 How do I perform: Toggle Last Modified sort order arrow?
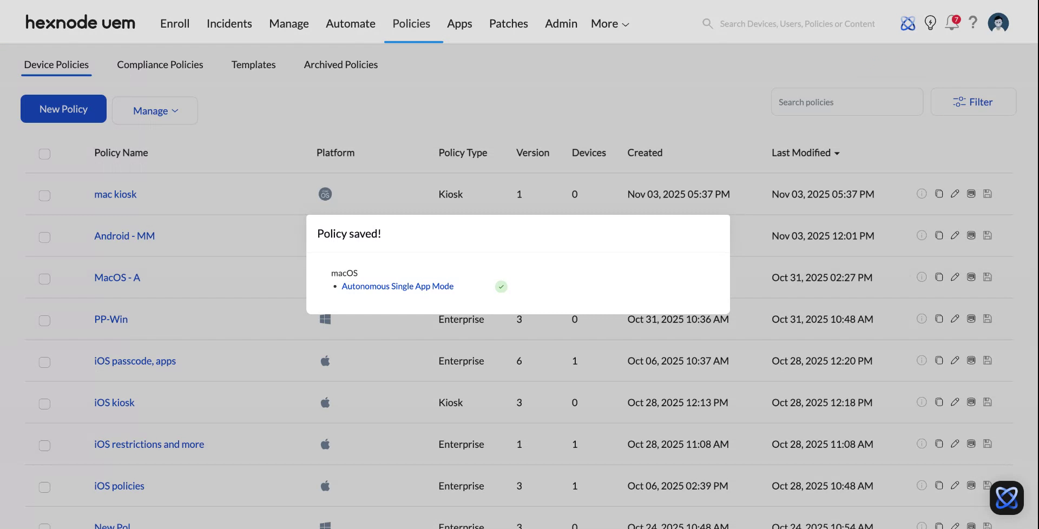pyautogui.click(x=837, y=153)
